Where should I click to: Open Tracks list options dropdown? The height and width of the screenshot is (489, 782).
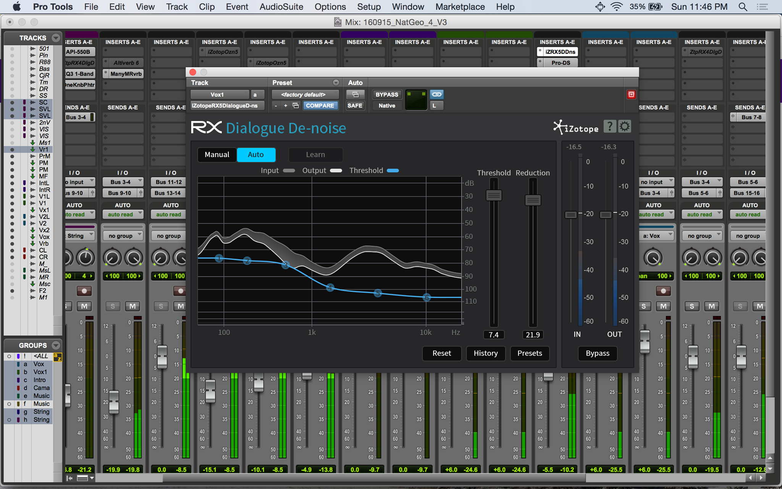tap(56, 38)
